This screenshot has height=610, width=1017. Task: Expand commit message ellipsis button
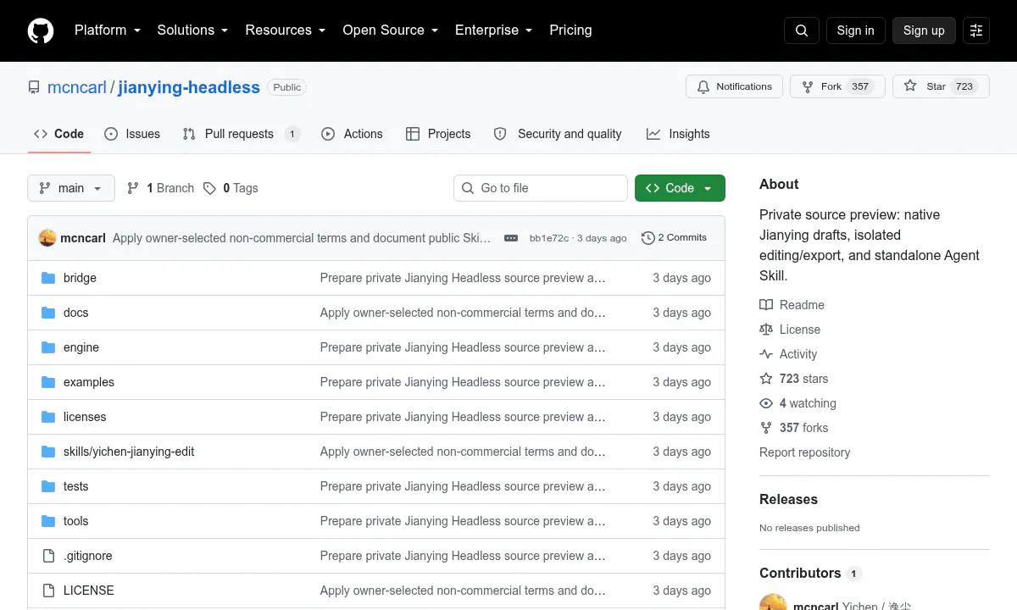click(511, 238)
